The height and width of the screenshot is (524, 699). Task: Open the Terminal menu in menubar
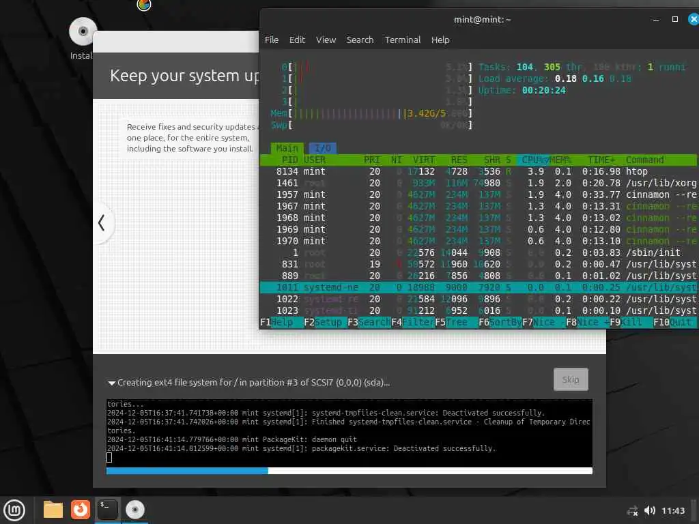click(403, 40)
